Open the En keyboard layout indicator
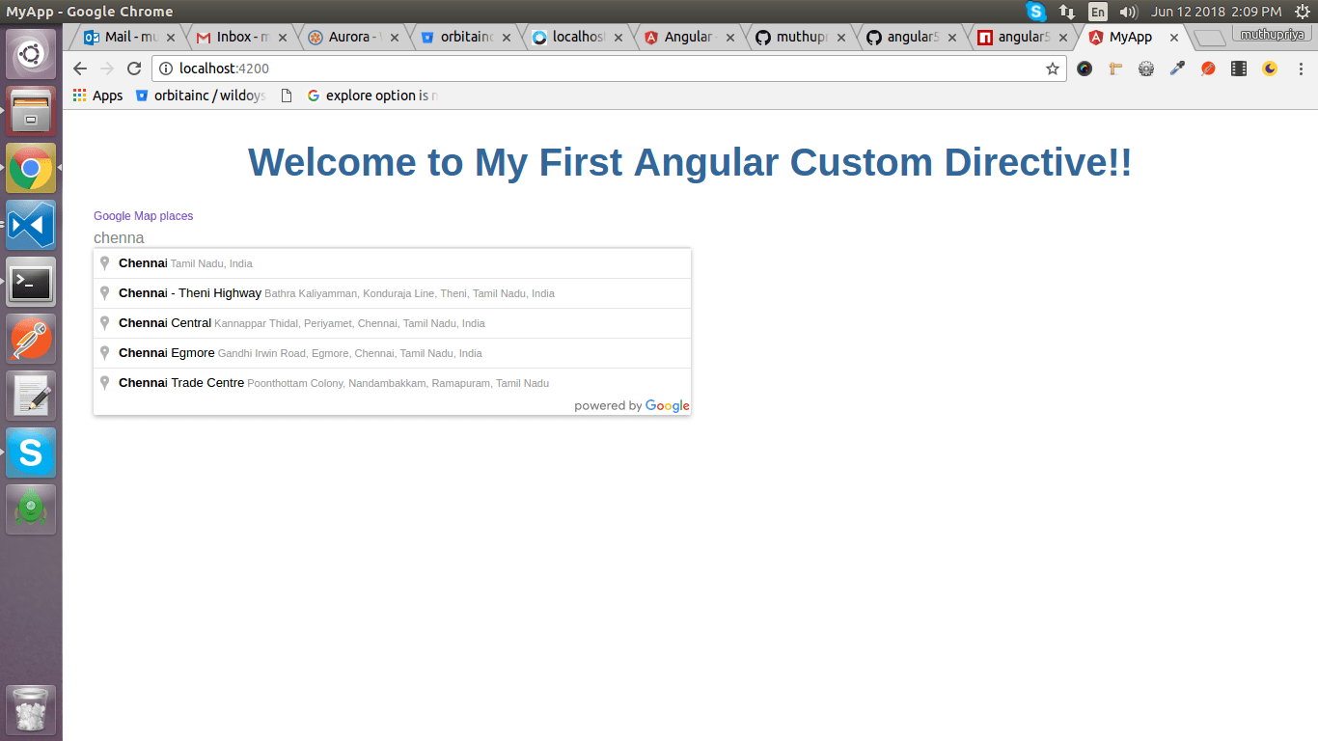1318x741 pixels. click(x=1098, y=12)
